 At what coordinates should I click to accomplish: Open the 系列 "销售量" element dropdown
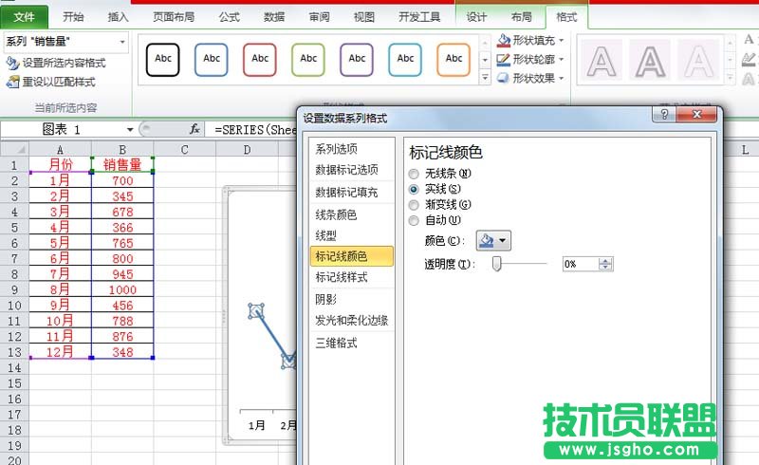pyautogui.click(x=122, y=42)
